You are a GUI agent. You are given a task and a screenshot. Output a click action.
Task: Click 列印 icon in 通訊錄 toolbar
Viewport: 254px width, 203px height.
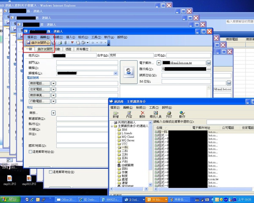[169, 115]
